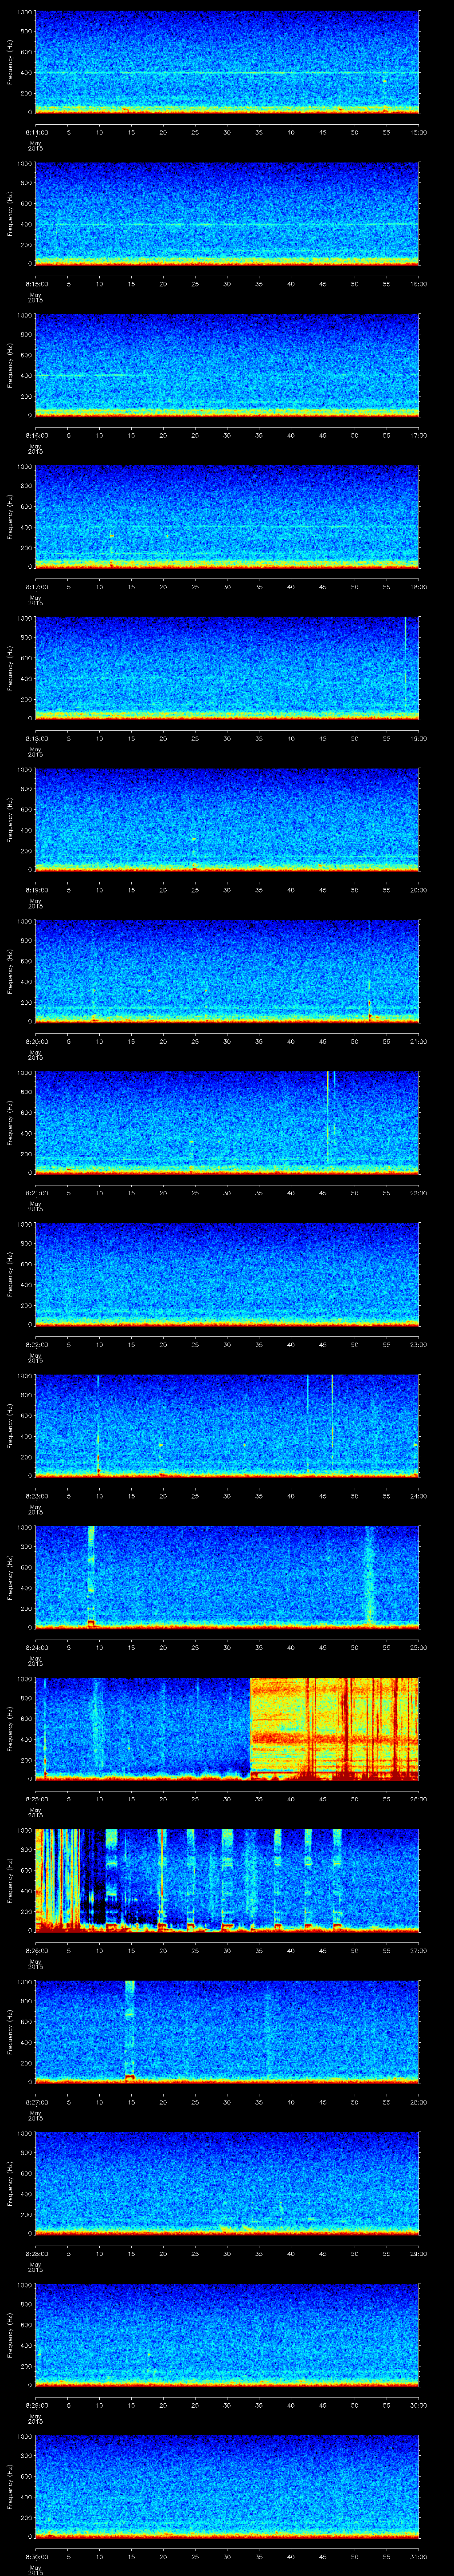This screenshot has height=2576, width=454.
Task: Select the vertical spike near 45 seconds in 8:21:00 spectrogram
Action: tap(327, 1118)
